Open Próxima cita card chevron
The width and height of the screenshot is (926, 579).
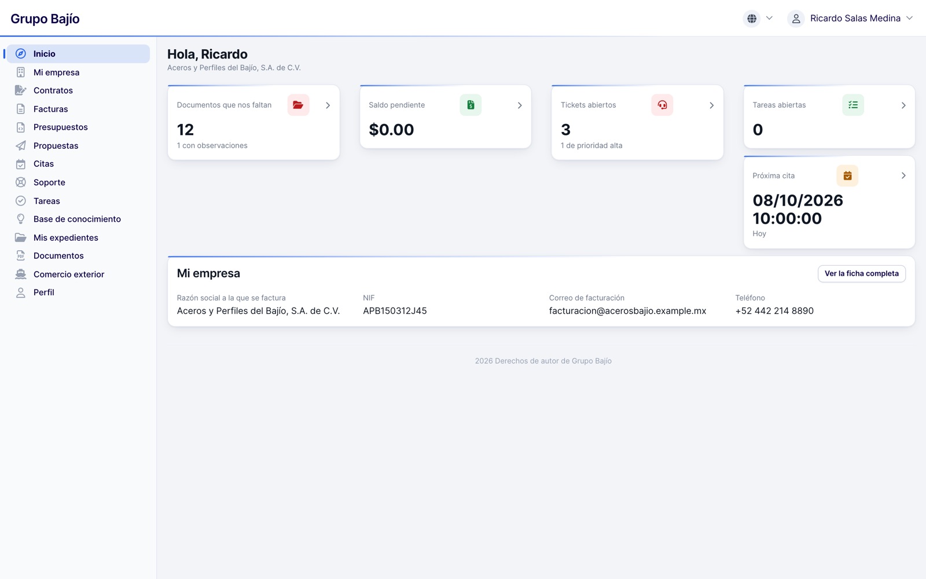pyautogui.click(x=903, y=175)
